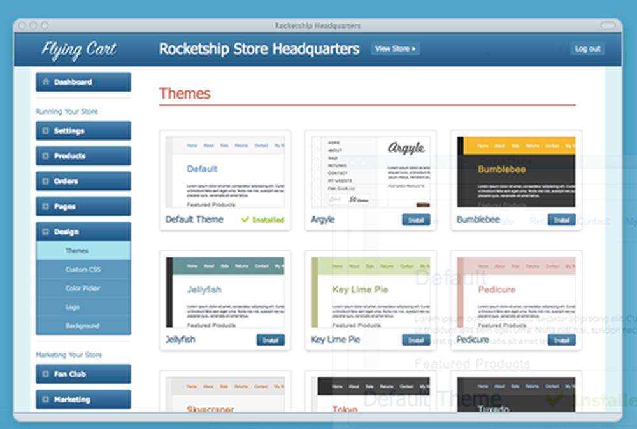Click the Marketing Your Store heading
Image resolution: width=637 pixels, height=429 pixels.
(x=69, y=355)
